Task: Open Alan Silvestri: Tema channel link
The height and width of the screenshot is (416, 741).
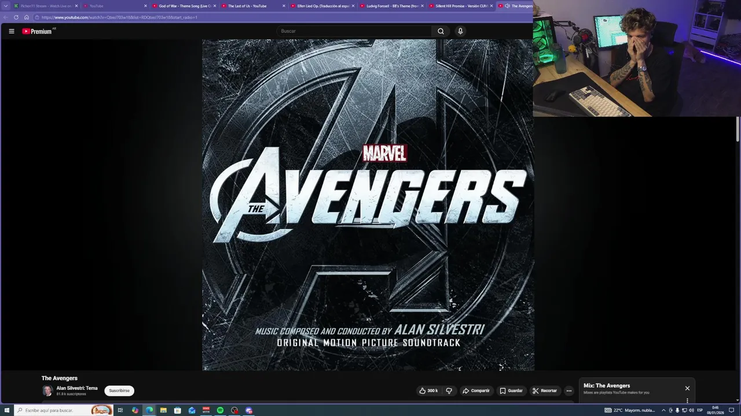Action: 77,388
